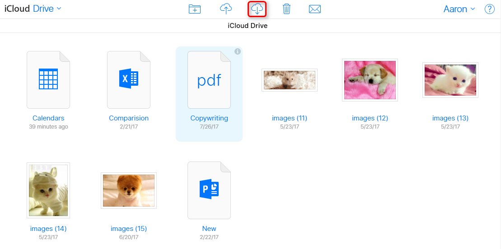Click the 7/26/17 date under Copywriting

(x=209, y=127)
